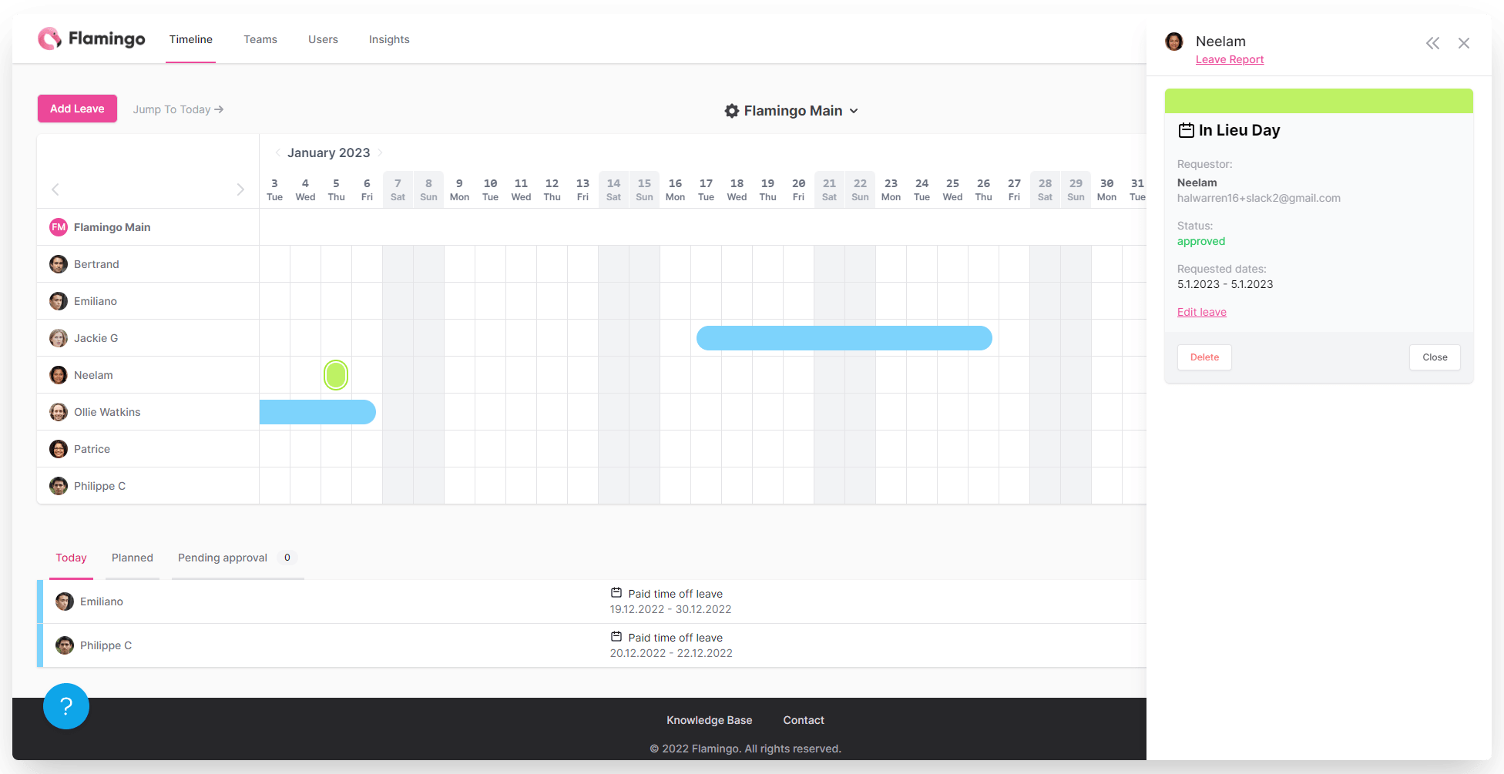Select the Today tab
1504x774 pixels.
coord(71,558)
